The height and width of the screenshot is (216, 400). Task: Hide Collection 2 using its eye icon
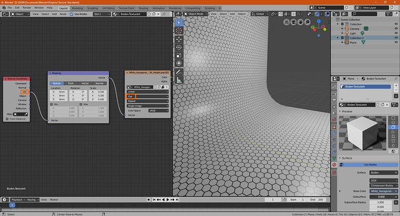coord(396,38)
